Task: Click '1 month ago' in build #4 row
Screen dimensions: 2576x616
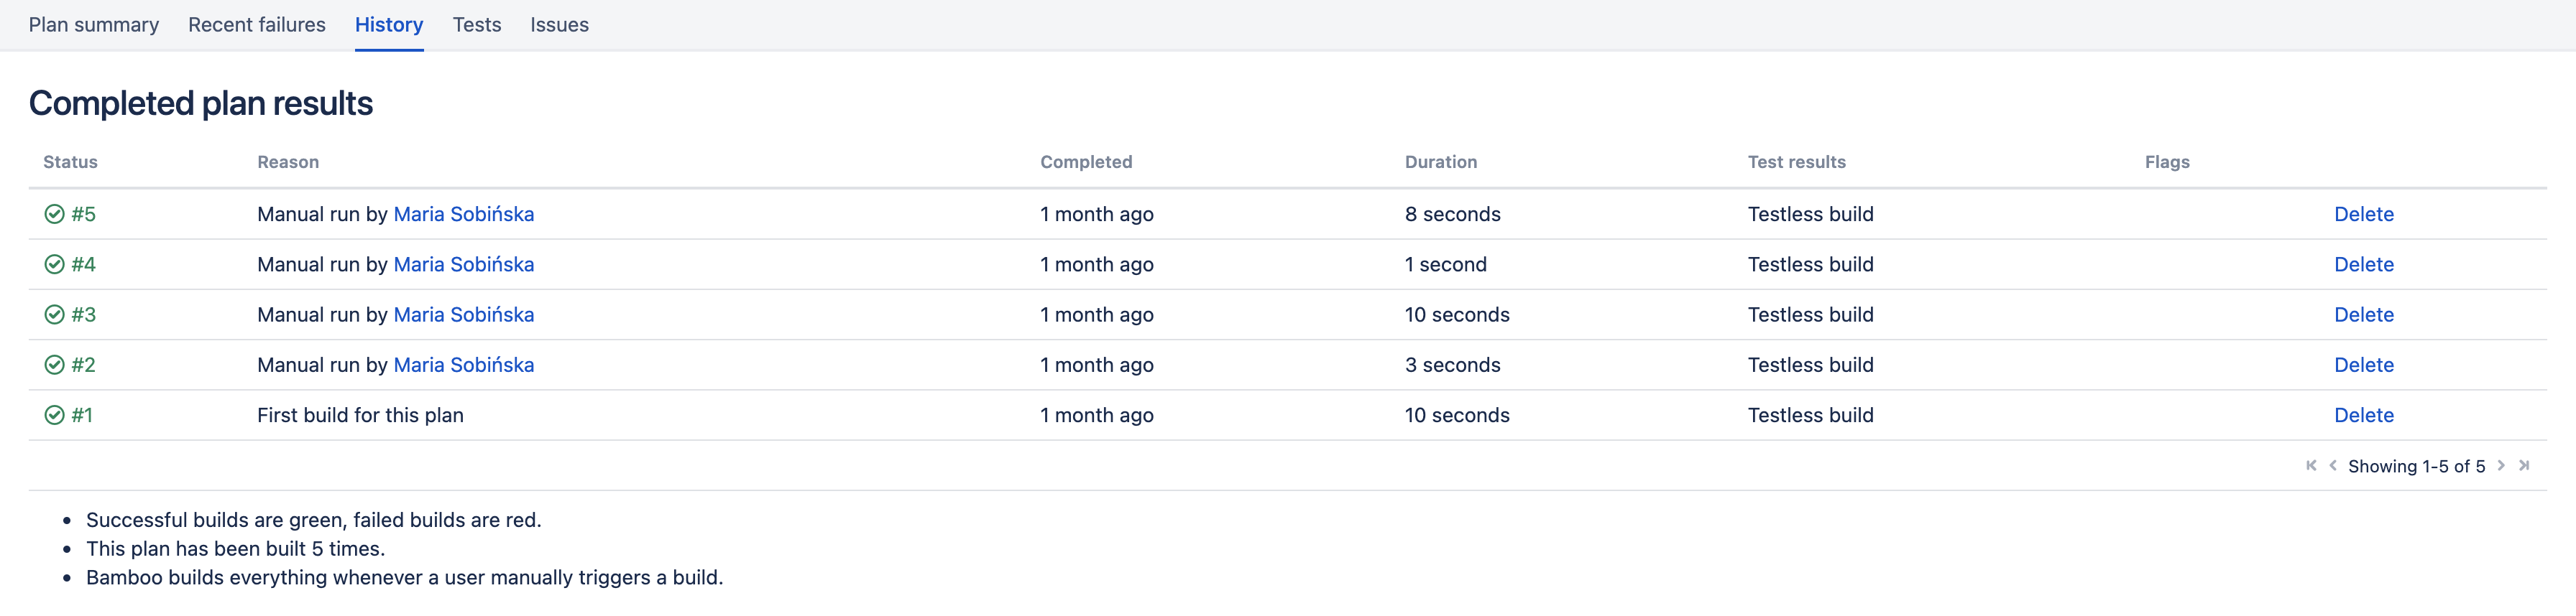Action: coord(1097,265)
